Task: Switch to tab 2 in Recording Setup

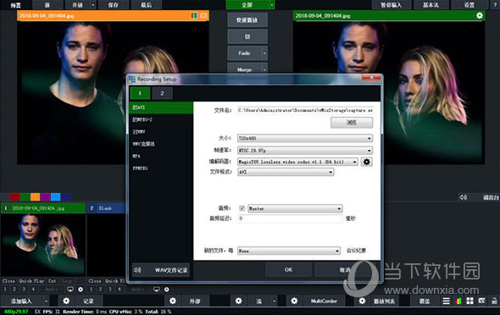Action: [x=162, y=93]
